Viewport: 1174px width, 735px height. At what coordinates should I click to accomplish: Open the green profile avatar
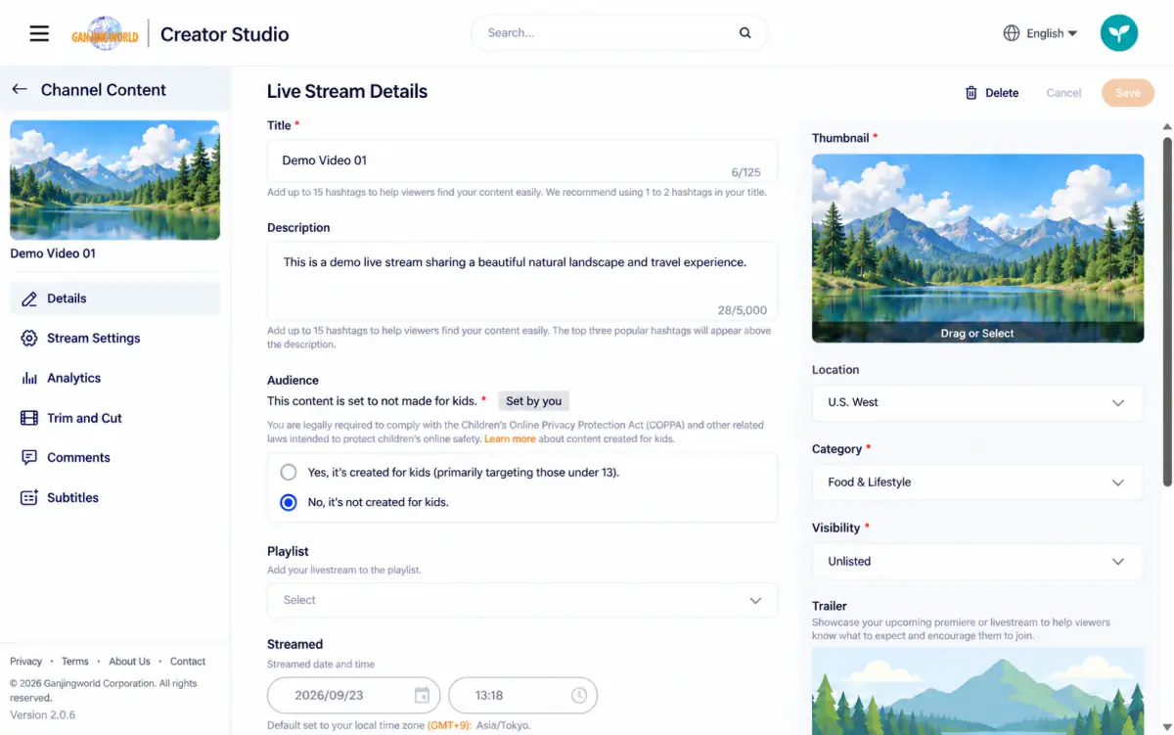coord(1119,33)
